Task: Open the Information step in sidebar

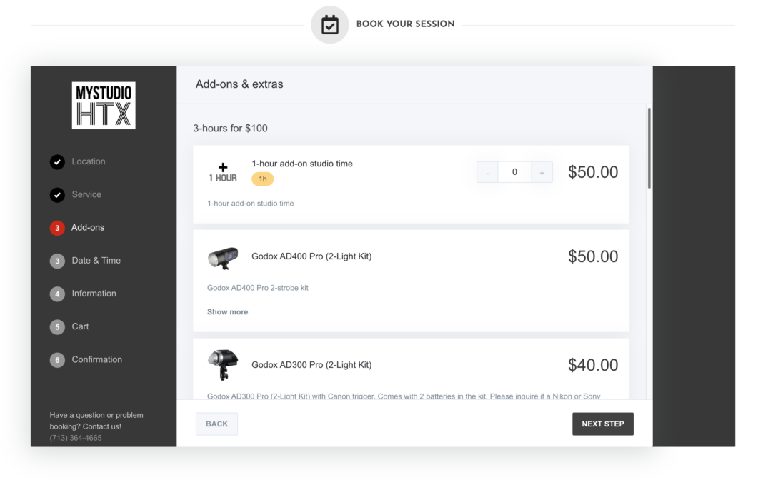Action: click(x=94, y=294)
